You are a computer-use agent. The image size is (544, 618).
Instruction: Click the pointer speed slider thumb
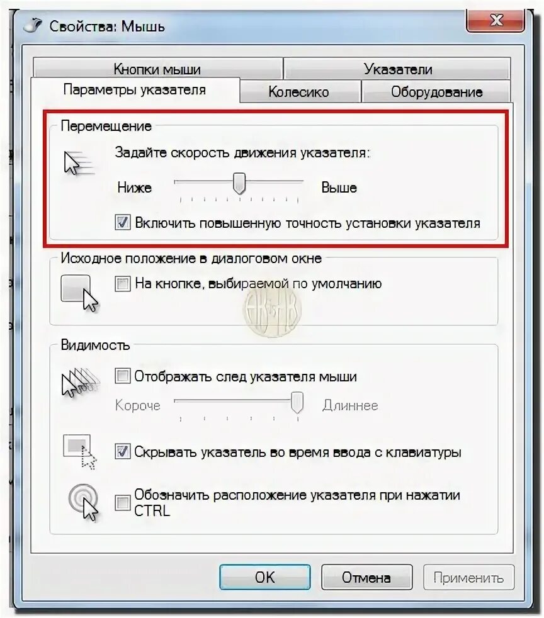click(x=239, y=183)
